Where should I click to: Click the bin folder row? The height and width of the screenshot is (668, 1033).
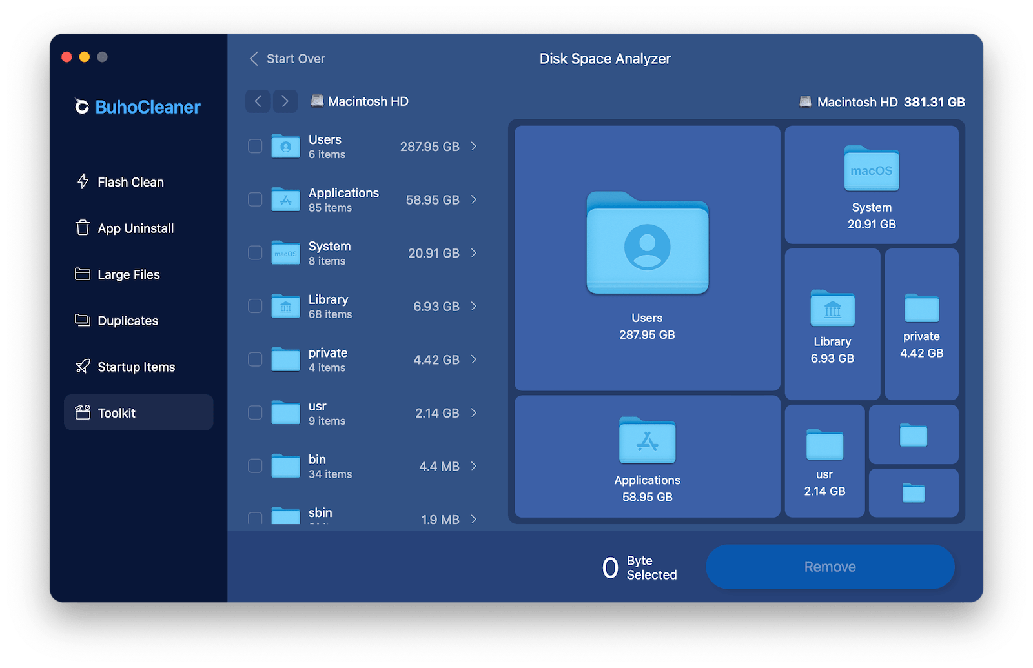[x=362, y=465]
